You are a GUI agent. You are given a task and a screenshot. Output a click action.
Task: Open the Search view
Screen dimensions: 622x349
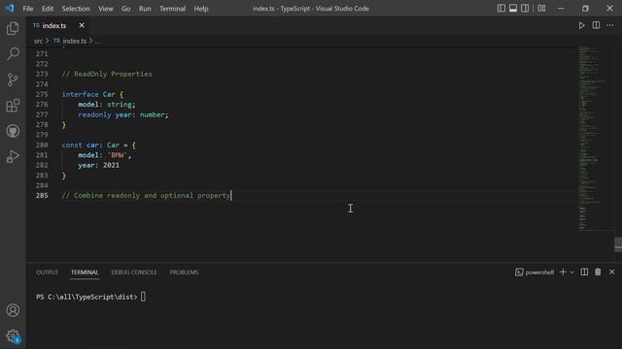(13, 54)
